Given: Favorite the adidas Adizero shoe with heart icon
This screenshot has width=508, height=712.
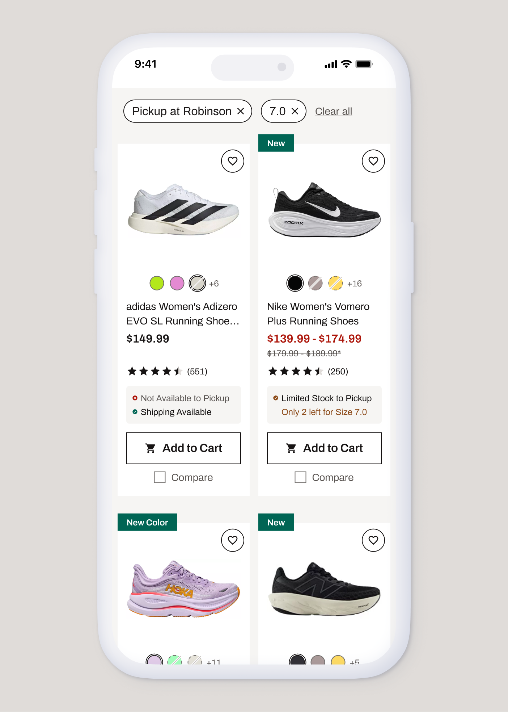Looking at the screenshot, I should tap(232, 161).
